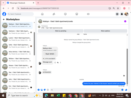Choose a sticker in composer

point(45,90)
